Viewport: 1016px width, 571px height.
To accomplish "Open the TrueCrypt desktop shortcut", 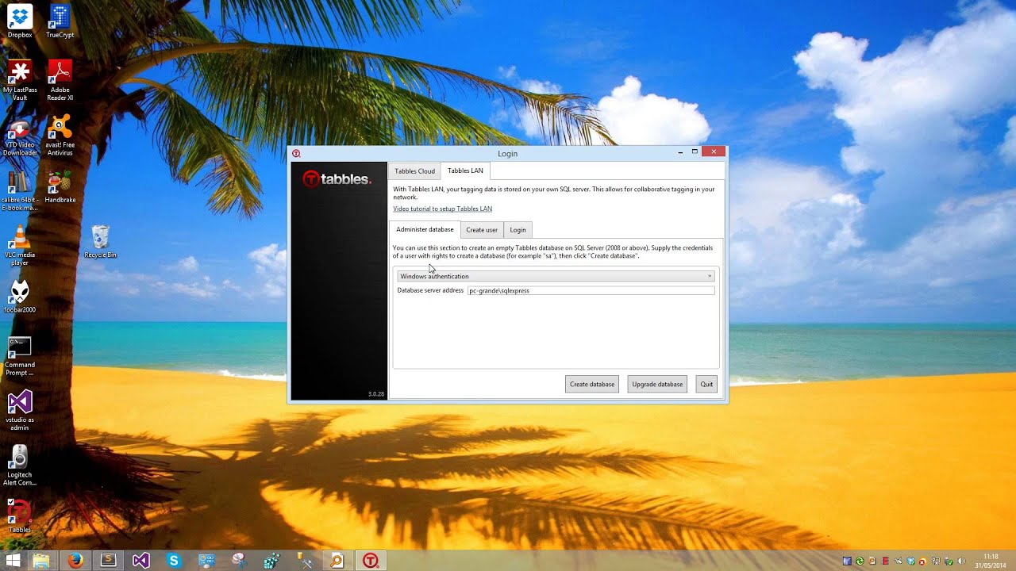I will (x=60, y=20).
